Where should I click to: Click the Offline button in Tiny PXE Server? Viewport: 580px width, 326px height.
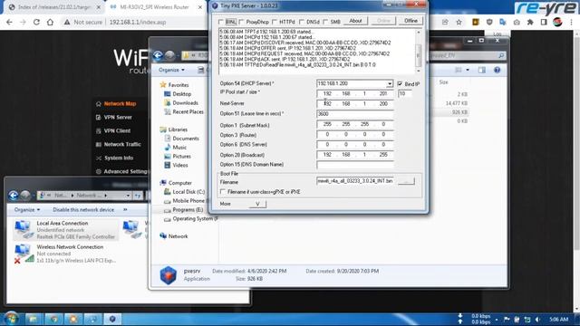click(x=411, y=21)
